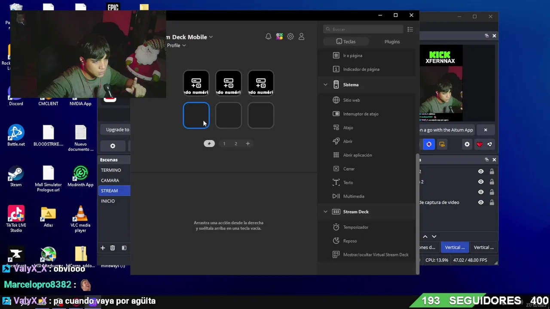Open the user account icon
The height and width of the screenshot is (309, 550).
(301, 37)
